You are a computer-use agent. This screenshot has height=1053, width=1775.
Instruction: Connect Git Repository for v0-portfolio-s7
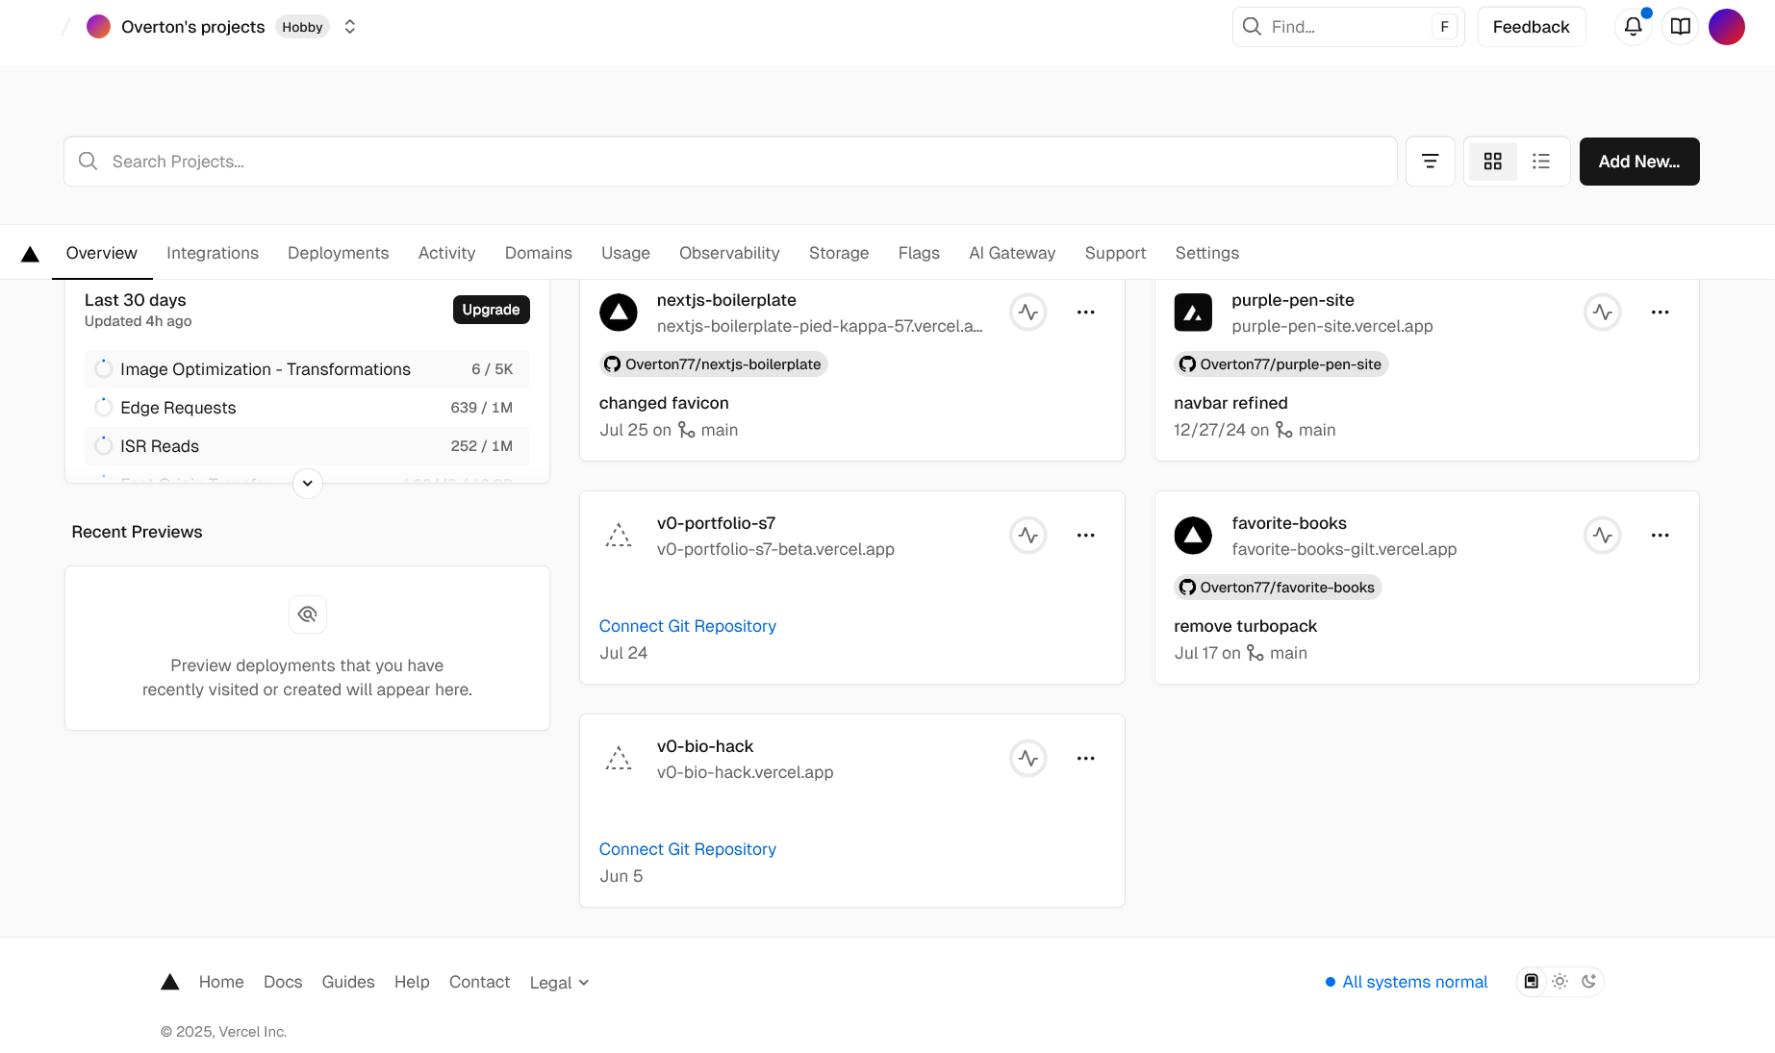[687, 625]
